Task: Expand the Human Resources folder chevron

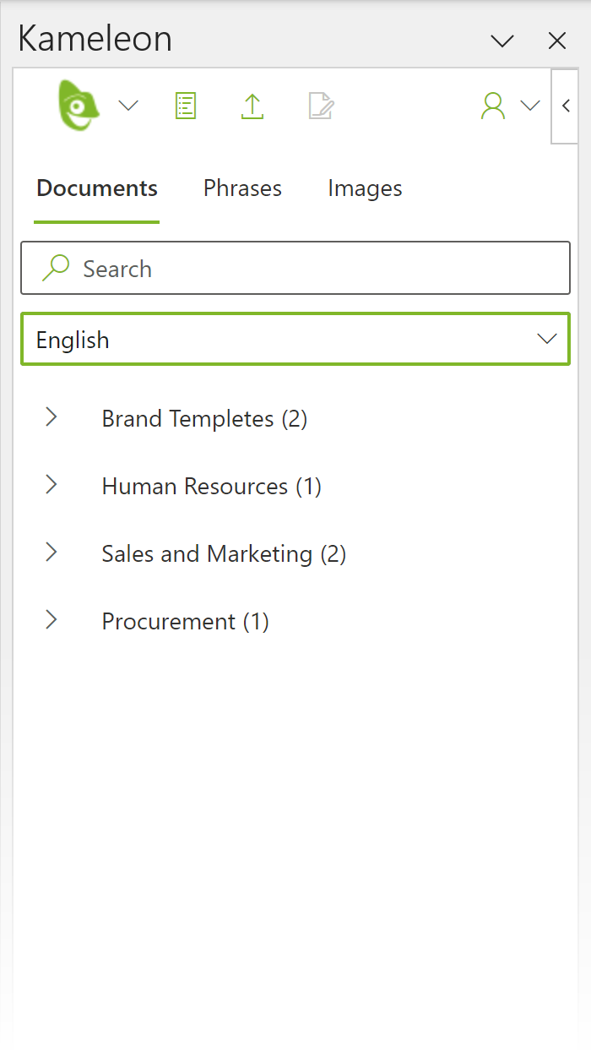Action: pos(52,485)
